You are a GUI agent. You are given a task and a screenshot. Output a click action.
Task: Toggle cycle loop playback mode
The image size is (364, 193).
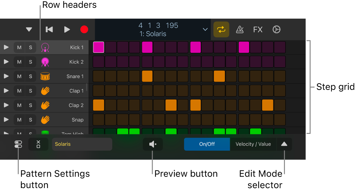pyautogui.click(x=221, y=29)
